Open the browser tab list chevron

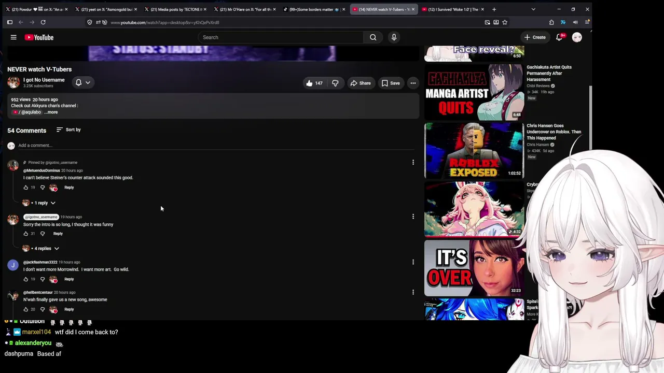tap(533, 9)
